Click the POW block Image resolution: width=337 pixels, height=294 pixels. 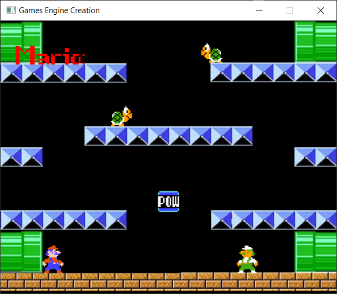[168, 202]
